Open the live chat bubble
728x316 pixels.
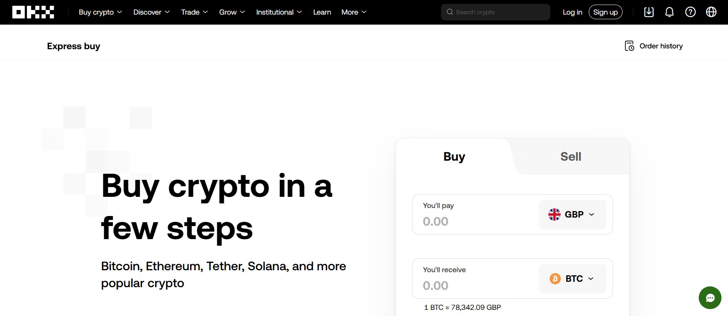point(710,298)
